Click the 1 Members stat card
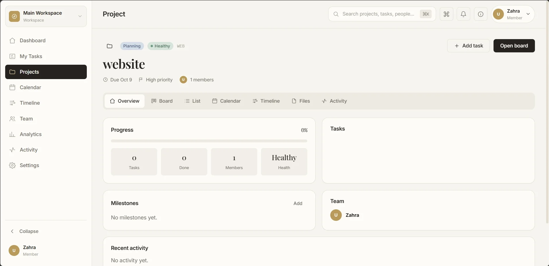Viewport: 549px width, 266px height. (x=234, y=162)
